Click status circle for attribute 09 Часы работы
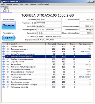The width and height of the screenshot is (95, 104). pos(4,64)
